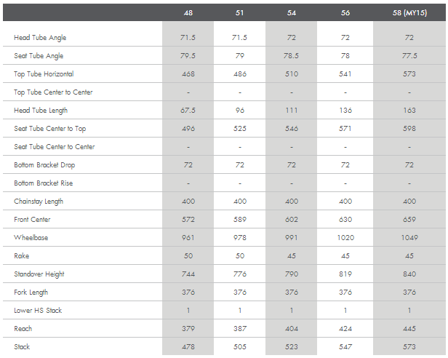
Task: Click the Chainstay Length row label
Action: pos(39,202)
